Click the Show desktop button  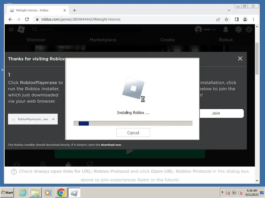point(262,192)
